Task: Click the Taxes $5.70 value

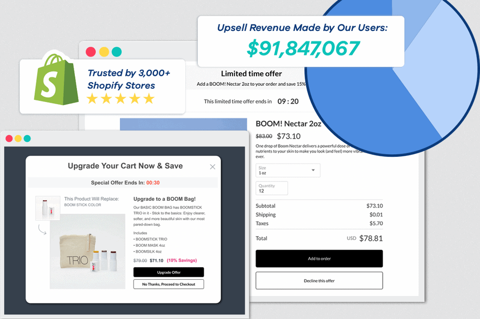Action: coord(376,223)
